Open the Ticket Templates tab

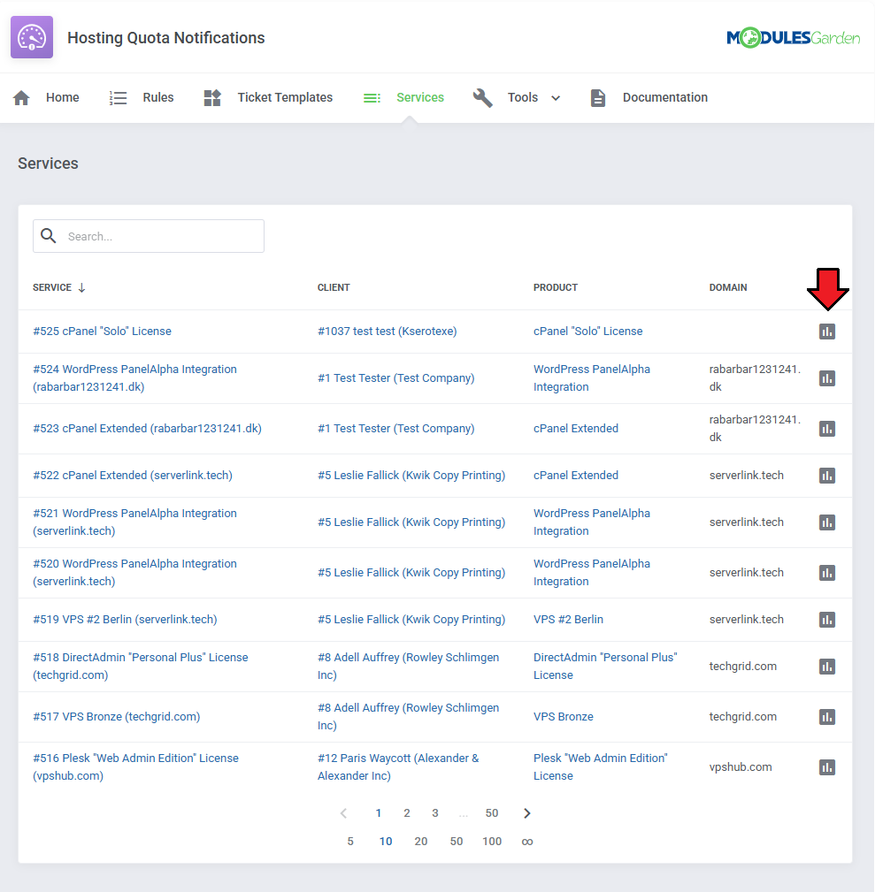[x=285, y=98]
